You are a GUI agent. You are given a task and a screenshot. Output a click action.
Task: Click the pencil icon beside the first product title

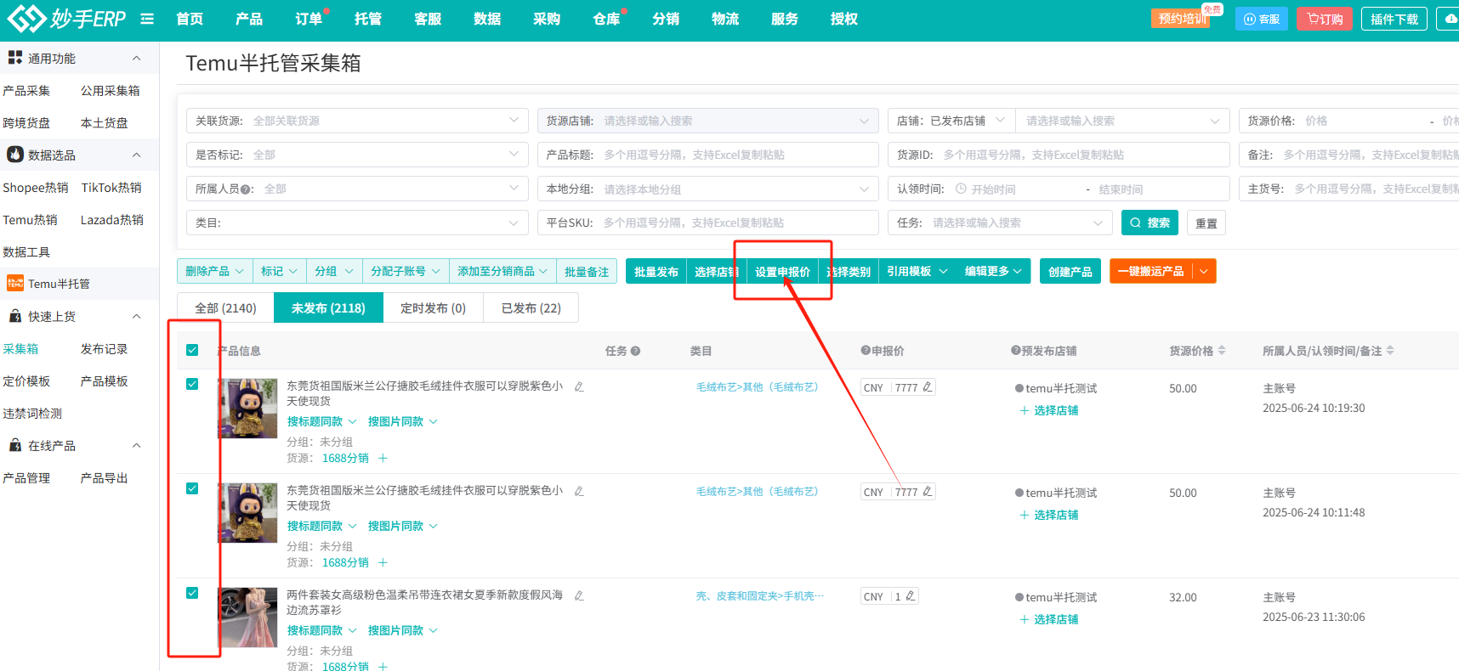(579, 386)
